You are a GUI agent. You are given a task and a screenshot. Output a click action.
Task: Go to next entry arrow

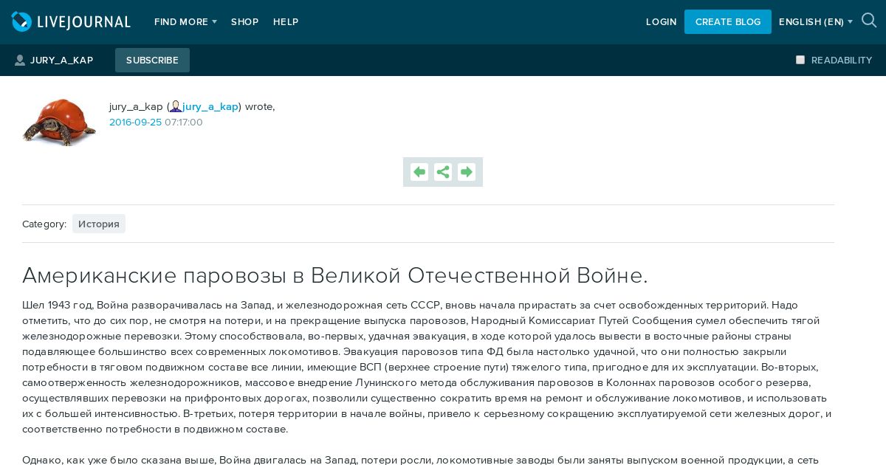click(467, 172)
